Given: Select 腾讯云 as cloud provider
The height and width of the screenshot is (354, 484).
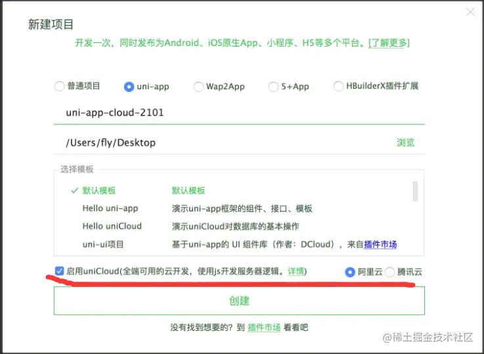Looking at the screenshot, I should (x=389, y=272).
